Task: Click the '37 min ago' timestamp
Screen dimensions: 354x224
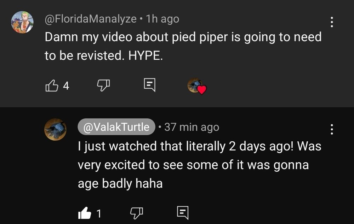Action: [192, 127]
